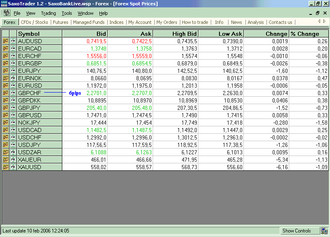
Task: Click the % Change column header
Action: click(309, 34)
